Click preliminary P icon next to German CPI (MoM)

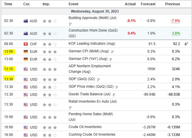point(113,52)
